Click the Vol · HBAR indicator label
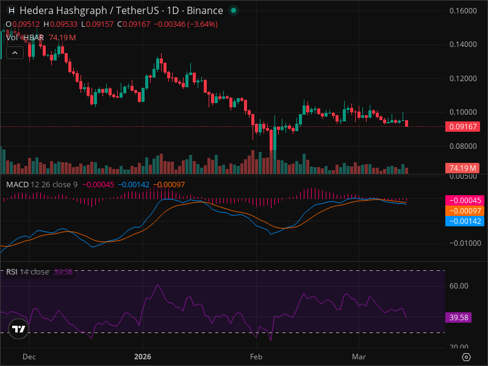Viewport: 488px width, 366px height. coord(25,38)
